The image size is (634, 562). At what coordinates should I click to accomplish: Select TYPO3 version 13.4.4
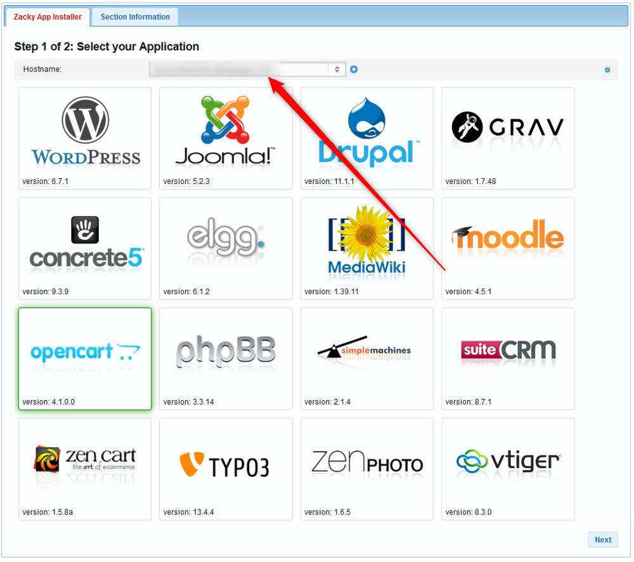(x=226, y=468)
